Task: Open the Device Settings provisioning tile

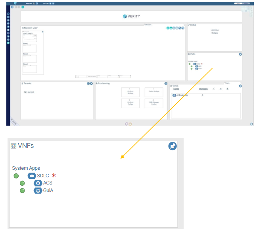Action: coord(153,92)
